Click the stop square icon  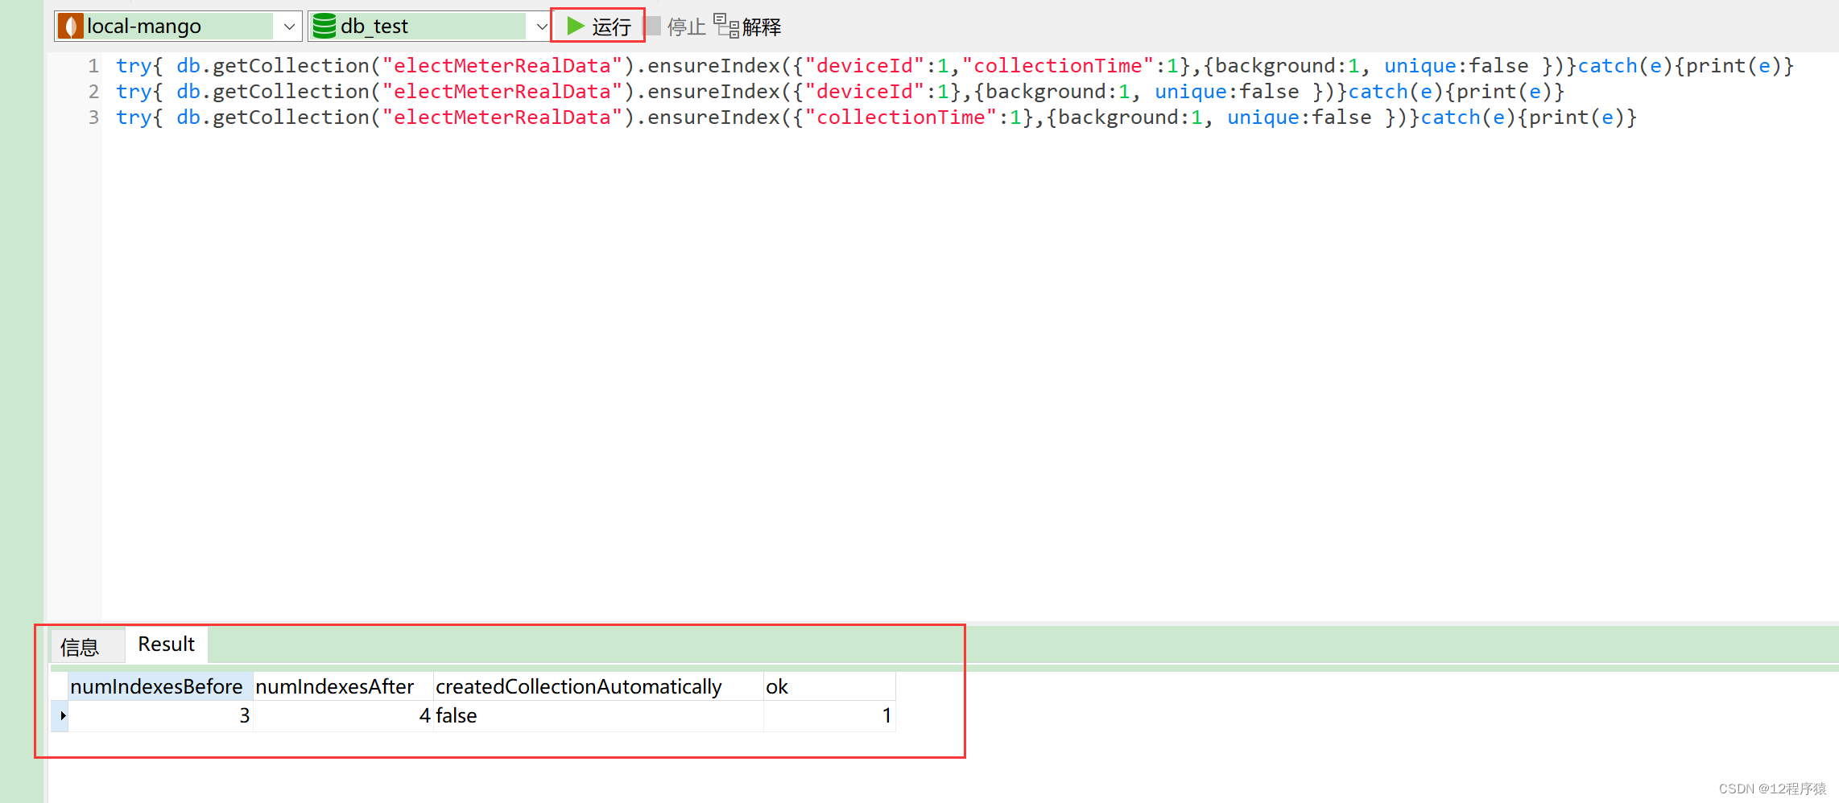coord(653,26)
